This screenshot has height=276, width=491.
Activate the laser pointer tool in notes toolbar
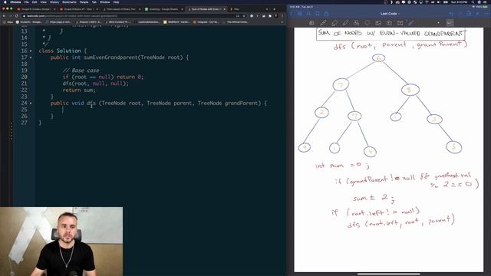click(411, 22)
